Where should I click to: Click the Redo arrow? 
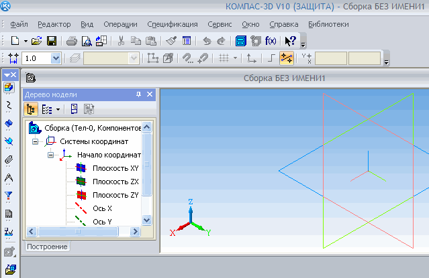point(221,41)
